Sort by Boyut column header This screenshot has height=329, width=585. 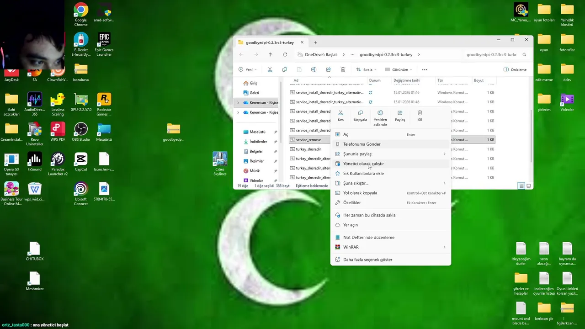click(479, 80)
